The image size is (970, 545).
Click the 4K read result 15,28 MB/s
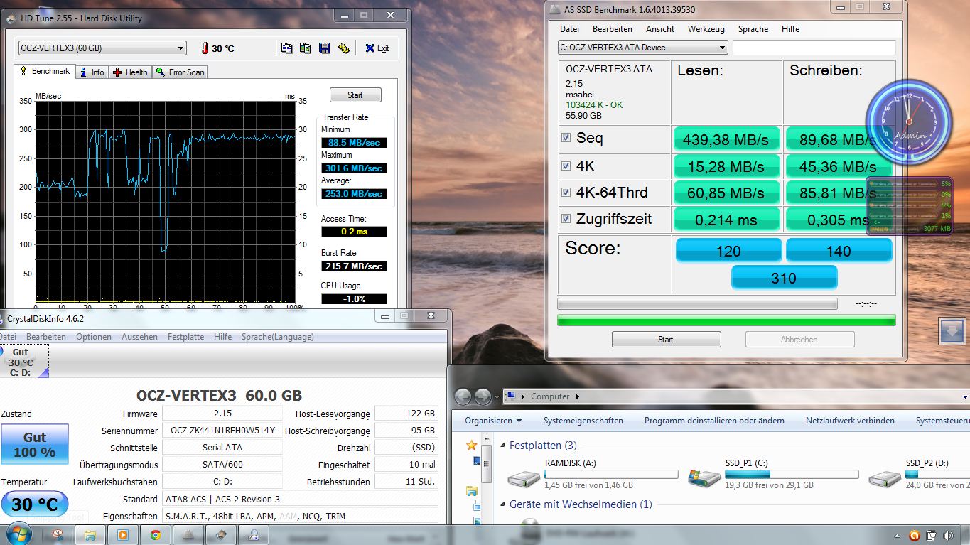pos(726,166)
